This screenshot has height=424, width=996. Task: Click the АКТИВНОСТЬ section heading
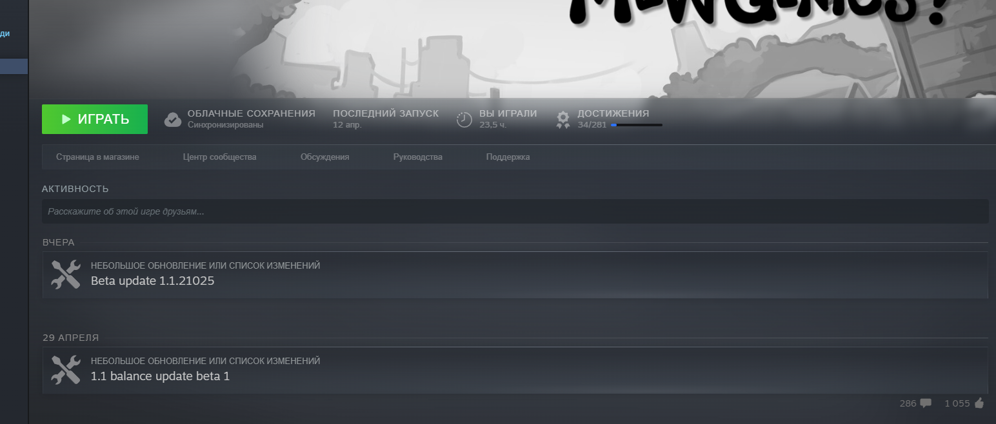pyautogui.click(x=75, y=189)
